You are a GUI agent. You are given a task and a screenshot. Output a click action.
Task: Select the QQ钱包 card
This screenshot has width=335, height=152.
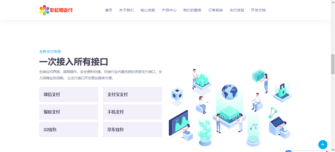tap(69, 130)
